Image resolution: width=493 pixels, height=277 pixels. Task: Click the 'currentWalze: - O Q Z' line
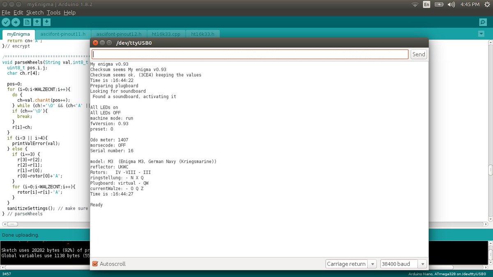[117, 188]
